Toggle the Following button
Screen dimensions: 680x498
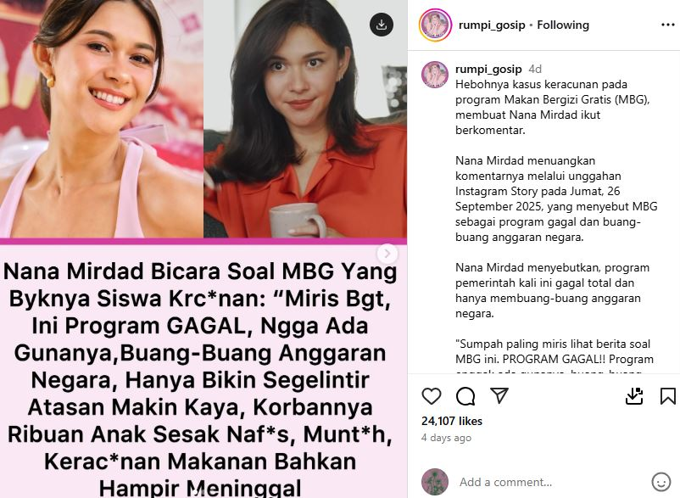click(x=563, y=25)
